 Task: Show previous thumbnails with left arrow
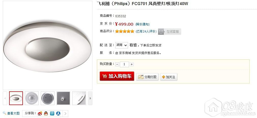click(5, 98)
